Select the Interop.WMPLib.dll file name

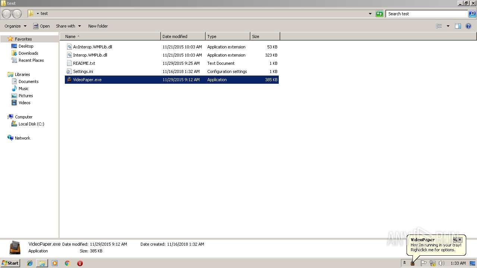click(x=90, y=55)
